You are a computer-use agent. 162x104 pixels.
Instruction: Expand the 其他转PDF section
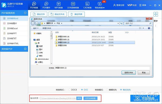coord(25,49)
